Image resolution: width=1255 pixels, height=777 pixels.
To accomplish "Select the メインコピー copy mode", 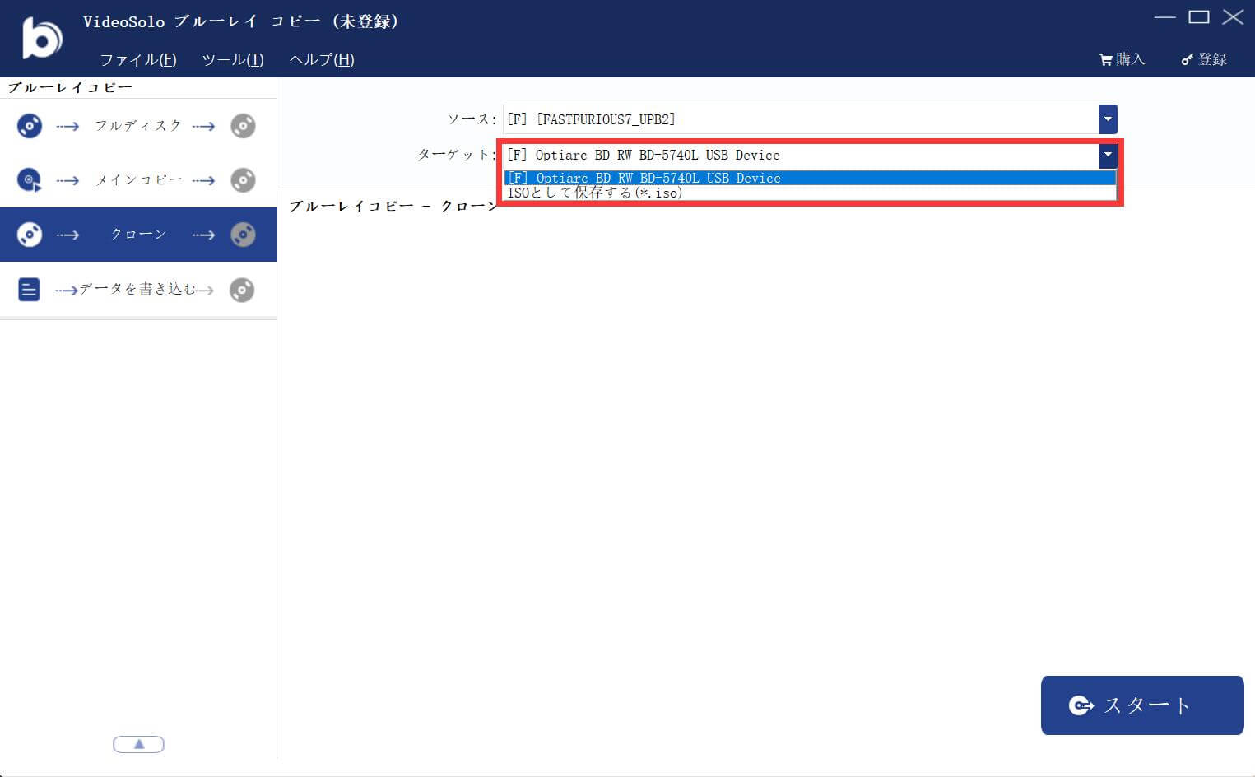I will [x=138, y=180].
